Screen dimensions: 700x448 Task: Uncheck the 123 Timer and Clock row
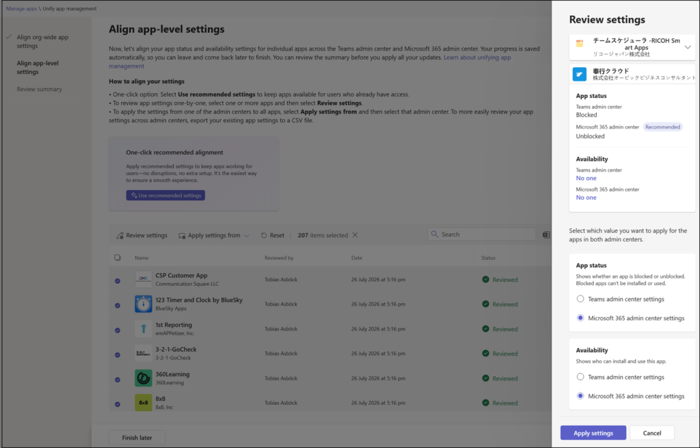pyautogui.click(x=118, y=306)
